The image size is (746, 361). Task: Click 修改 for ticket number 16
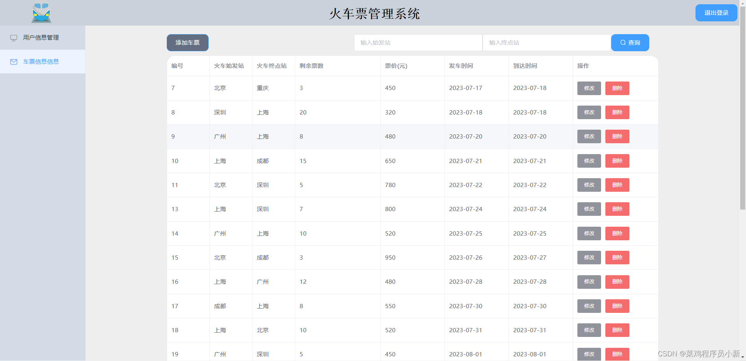(589, 282)
